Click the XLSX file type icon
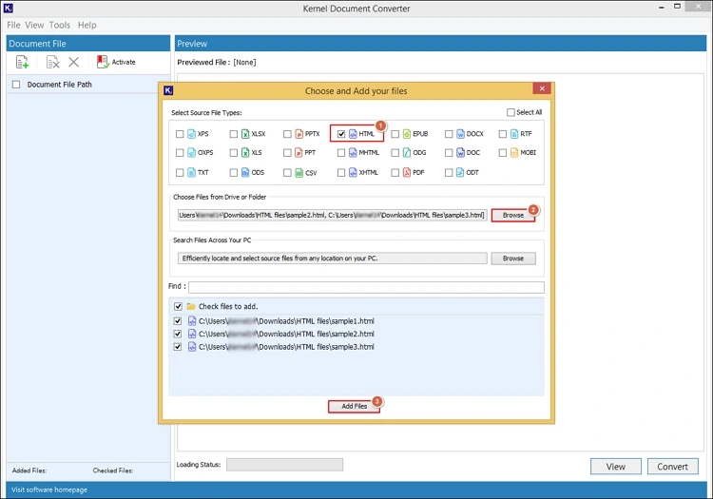713x499 pixels. click(x=244, y=134)
